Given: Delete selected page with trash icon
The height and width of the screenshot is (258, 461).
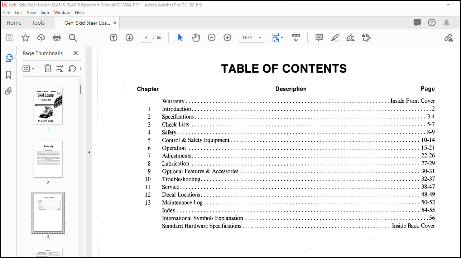Looking at the screenshot, I should pyautogui.click(x=48, y=68).
